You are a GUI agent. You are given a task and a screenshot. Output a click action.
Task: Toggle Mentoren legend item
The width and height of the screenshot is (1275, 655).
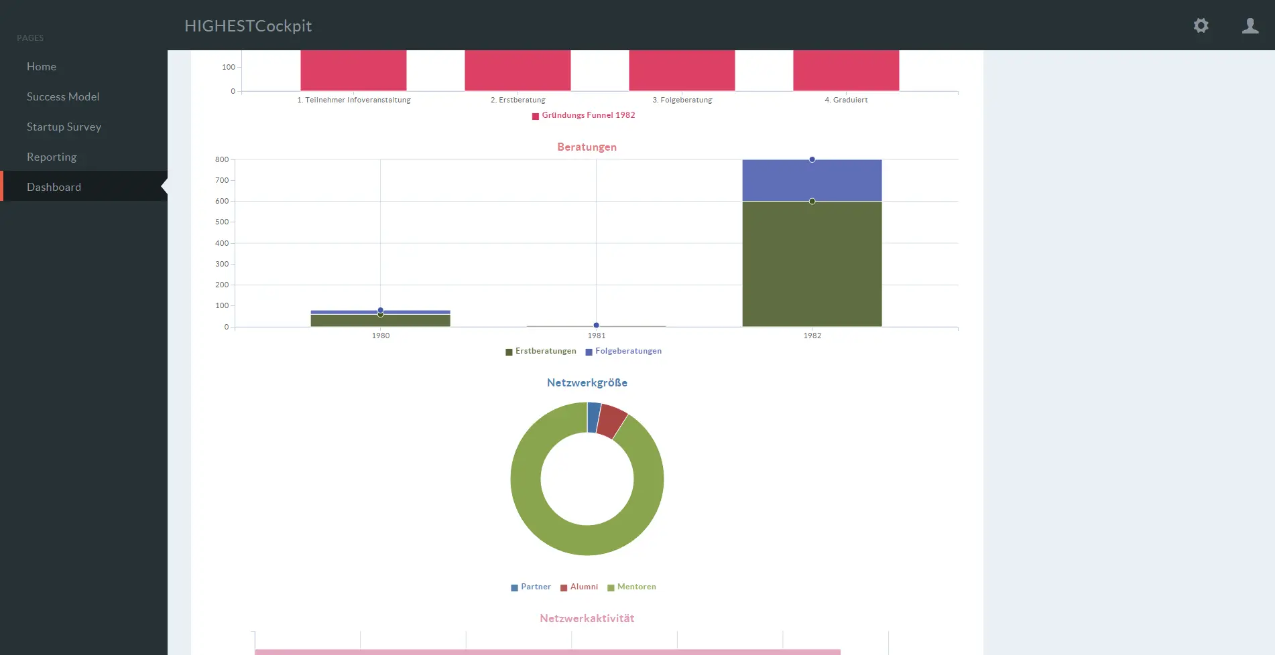631,587
